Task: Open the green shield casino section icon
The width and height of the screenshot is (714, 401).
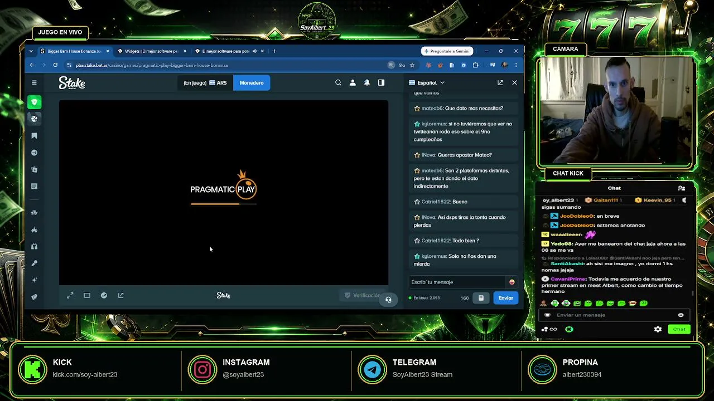Action: coord(34,102)
